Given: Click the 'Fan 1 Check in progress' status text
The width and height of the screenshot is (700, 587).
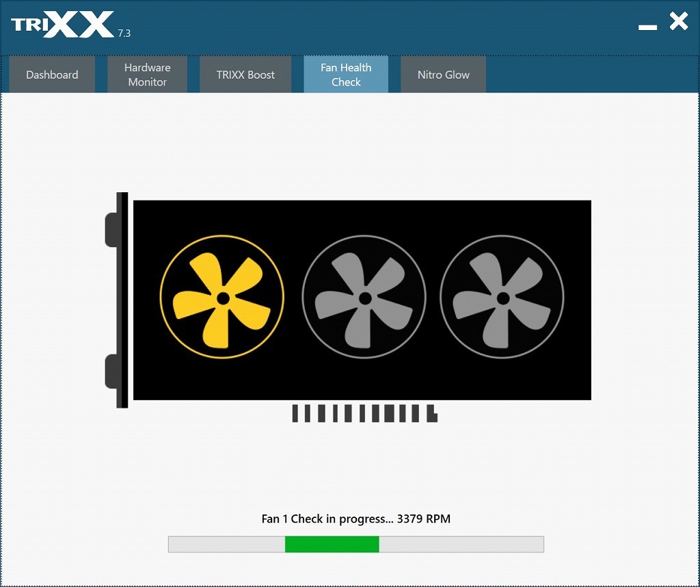Looking at the screenshot, I should [x=355, y=519].
